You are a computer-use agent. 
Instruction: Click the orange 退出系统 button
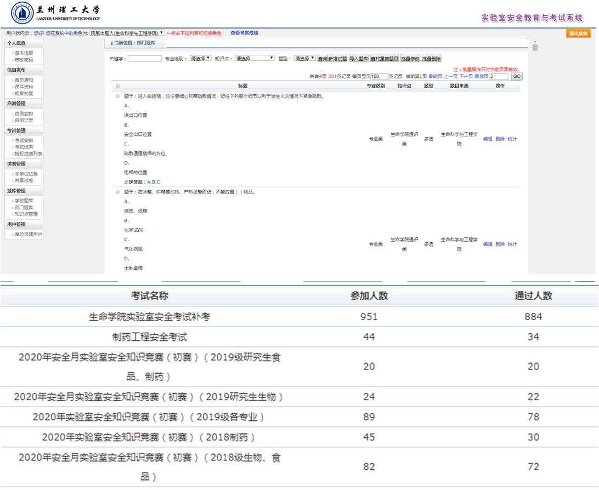[x=578, y=33]
